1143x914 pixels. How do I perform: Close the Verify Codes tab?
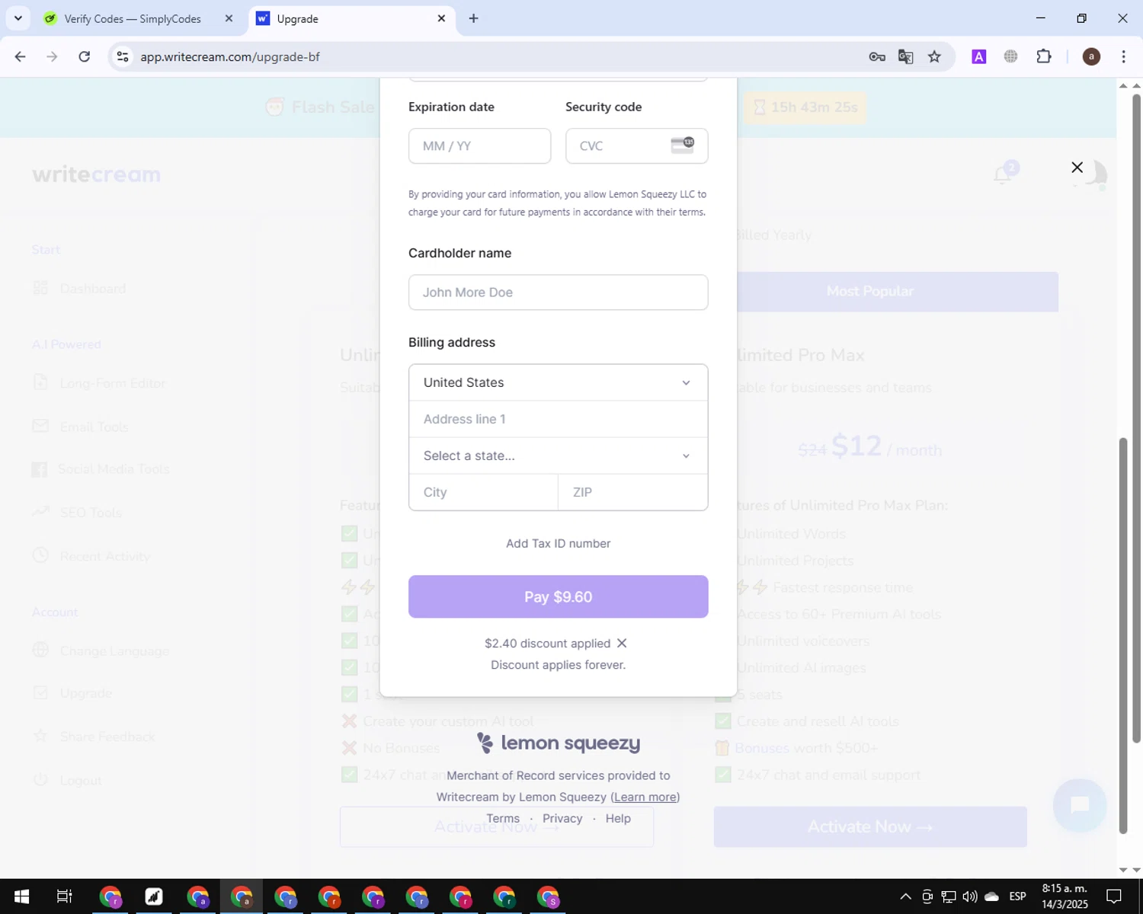click(x=229, y=18)
